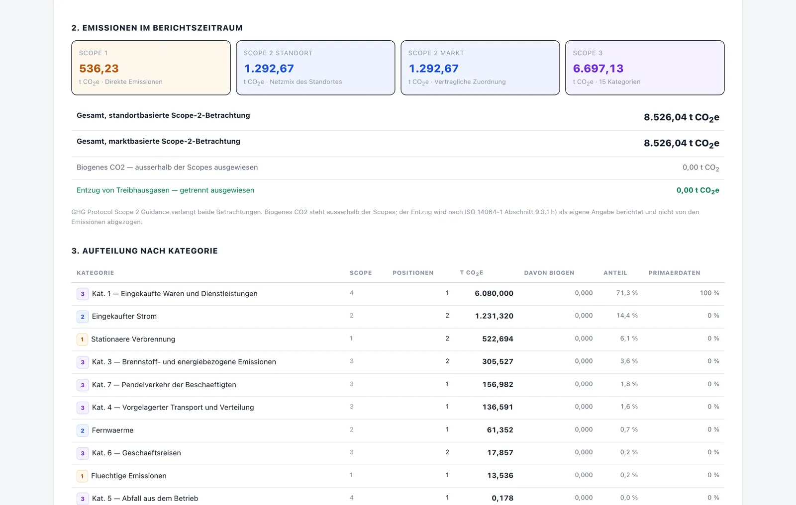Viewport: 796px width, 505px height.
Task: Click scope 1 badge beside Fluechtige Emissionen
Action: pyautogui.click(x=82, y=476)
